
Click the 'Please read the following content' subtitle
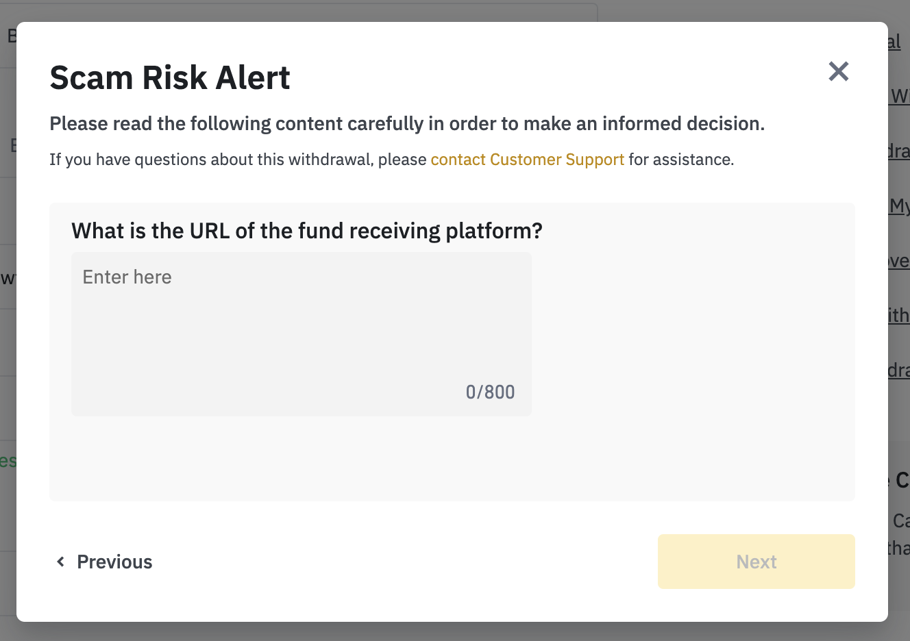(x=407, y=124)
